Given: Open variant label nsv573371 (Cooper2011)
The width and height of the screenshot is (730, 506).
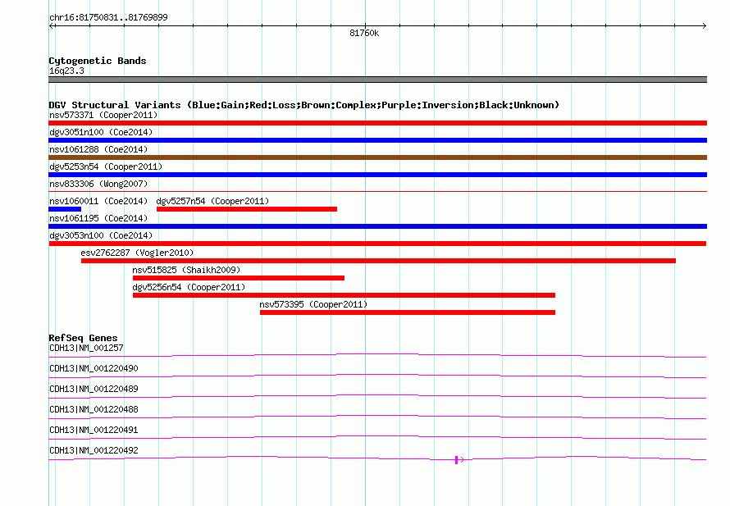Looking at the screenshot, I should [103, 115].
